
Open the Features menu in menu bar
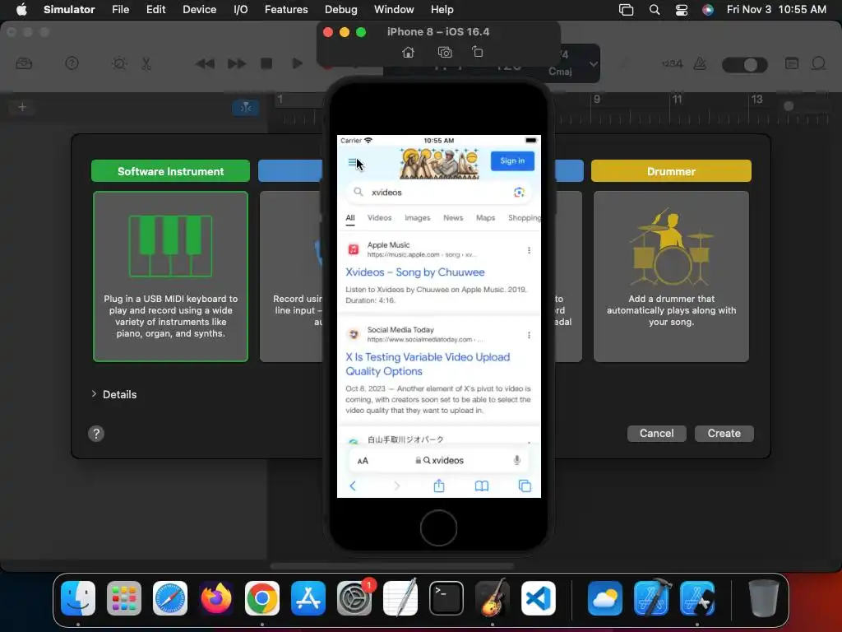[286, 9]
